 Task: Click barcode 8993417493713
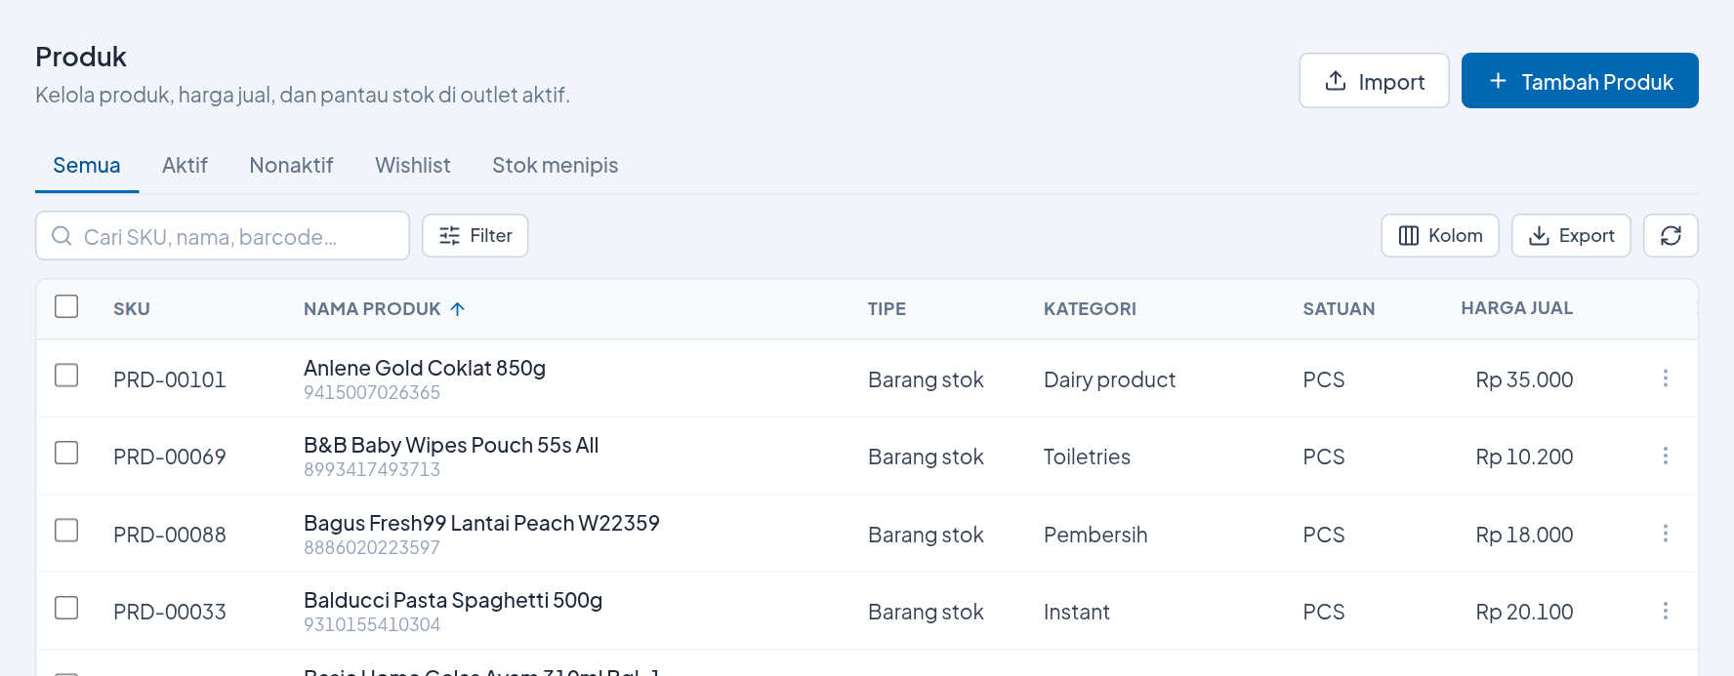pos(372,469)
